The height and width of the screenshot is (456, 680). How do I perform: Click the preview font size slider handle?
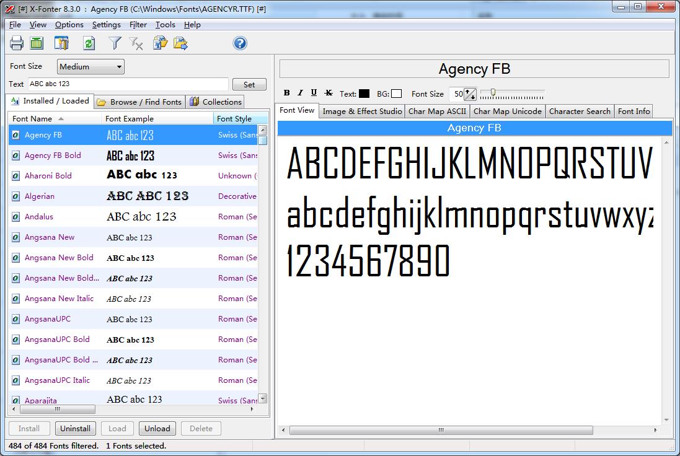pyautogui.click(x=493, y=92)
